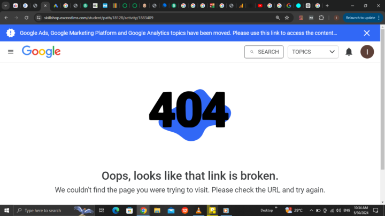This screenshot has width=385, height=216.
Task: Open Task View on the taskbar
Action: 101,210
